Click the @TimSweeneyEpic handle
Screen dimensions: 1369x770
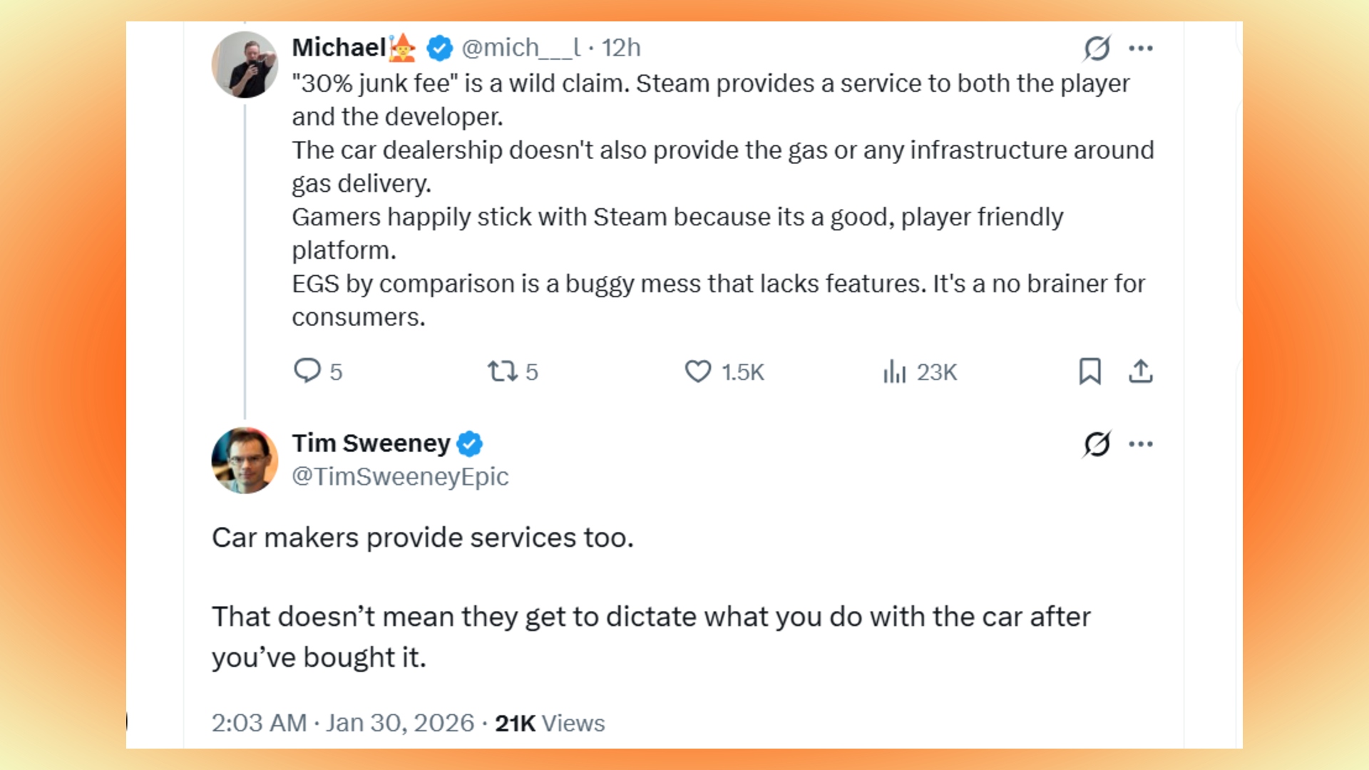pyautogui.click(x=399, y=476)
